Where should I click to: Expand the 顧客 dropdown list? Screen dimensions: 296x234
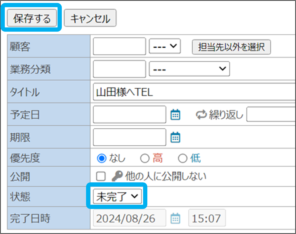[x=165, y=47]
